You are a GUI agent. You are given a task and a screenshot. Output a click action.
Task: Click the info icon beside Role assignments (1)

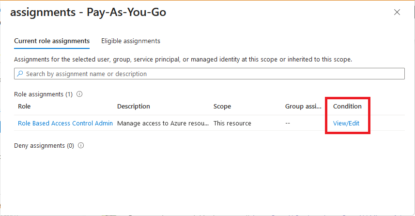[79, 94]
